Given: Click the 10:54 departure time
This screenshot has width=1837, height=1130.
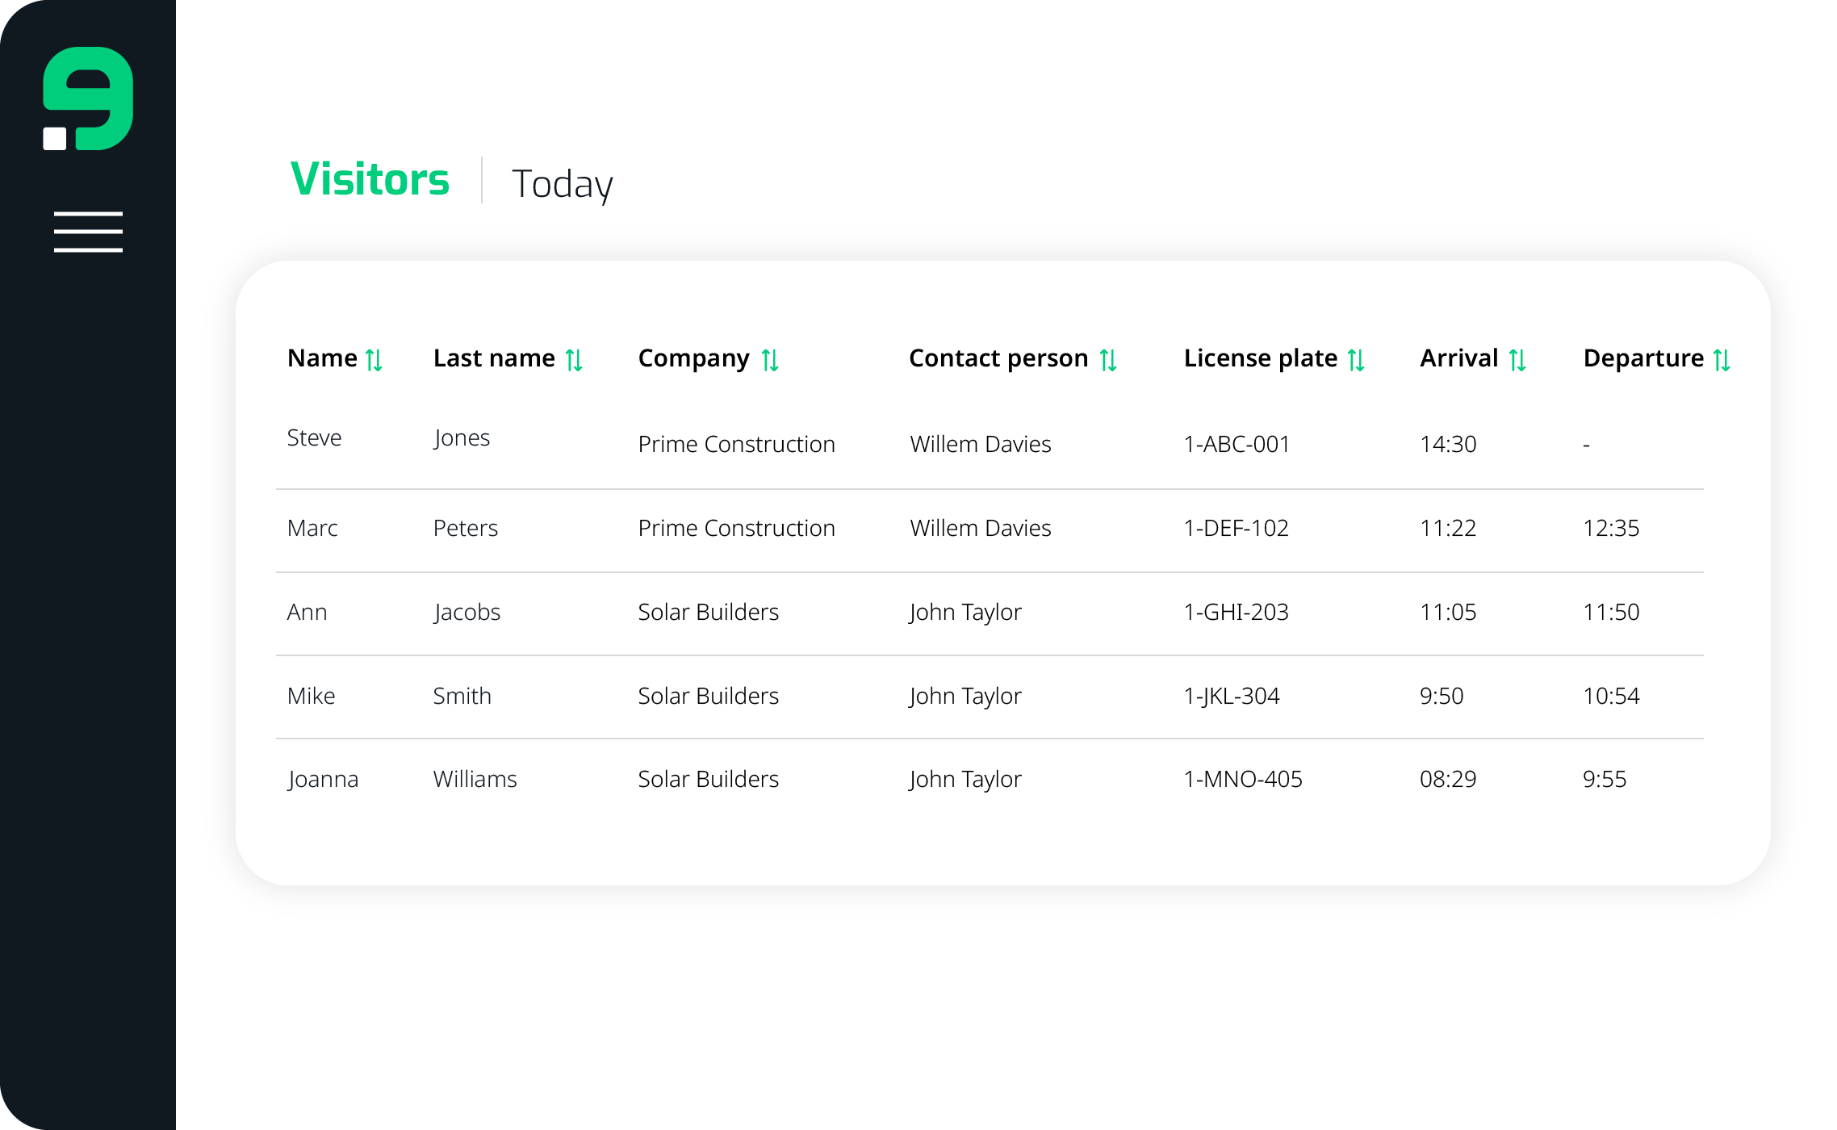Looking at the screenshot, I should [x=1611, y=696].
